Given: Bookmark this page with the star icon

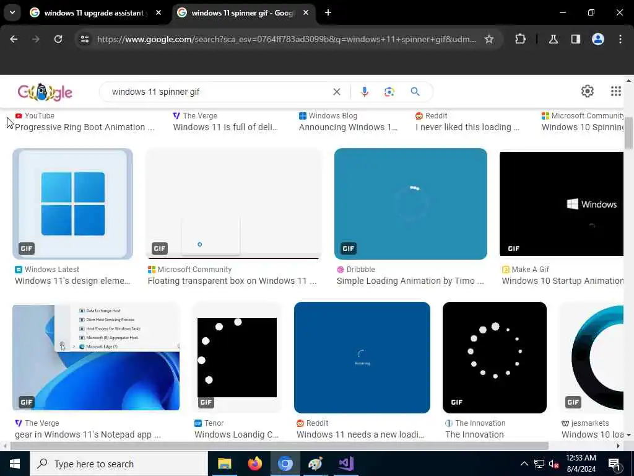Looking at the screenshot, I should [489, 39].
